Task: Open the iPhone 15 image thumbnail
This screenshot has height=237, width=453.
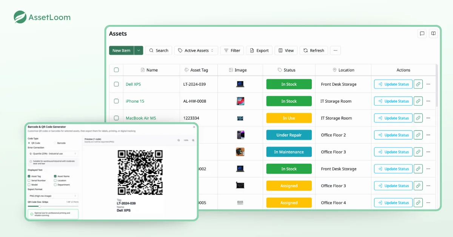Action: (x=240, y=101)
